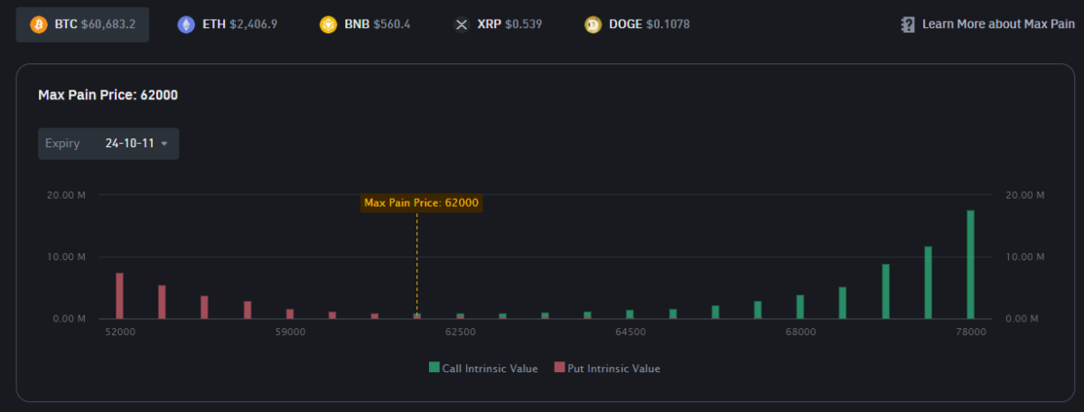The image size is (1084, 412).
Task: Click the help document icon beside Learn More
Action: (x=908, y=24)
